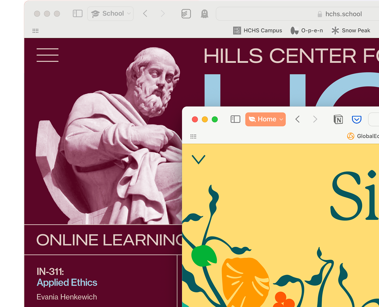Viewport: 379px width, 307px height.
Task: Open the GlobalEd bookmark
Action: 363,136
